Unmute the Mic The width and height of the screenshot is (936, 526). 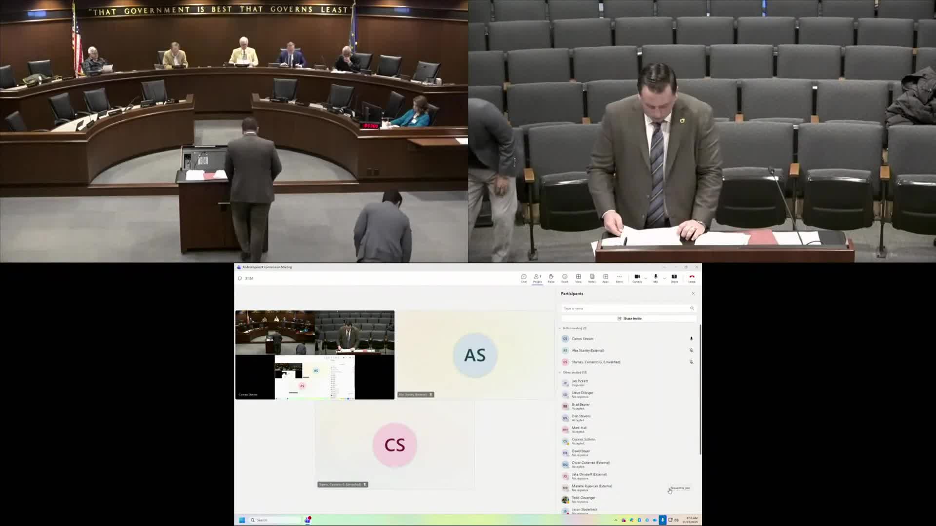tap(655, 278)
